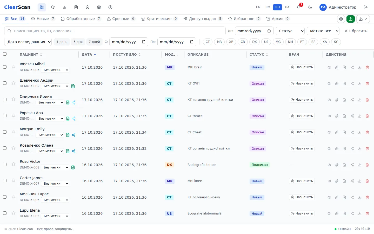This screenshot has height=234, width=374.
Task: Delete study trash icon for Коваленко Олена
Action: pos(367,148)
